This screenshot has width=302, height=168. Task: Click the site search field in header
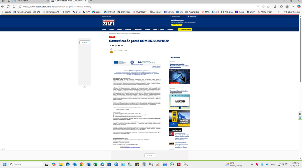176,16
